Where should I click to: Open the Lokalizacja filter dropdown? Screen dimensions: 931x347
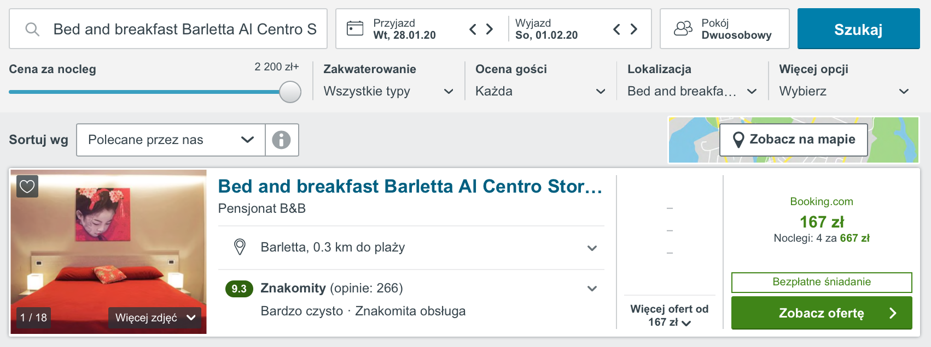[x=692, y=91]
